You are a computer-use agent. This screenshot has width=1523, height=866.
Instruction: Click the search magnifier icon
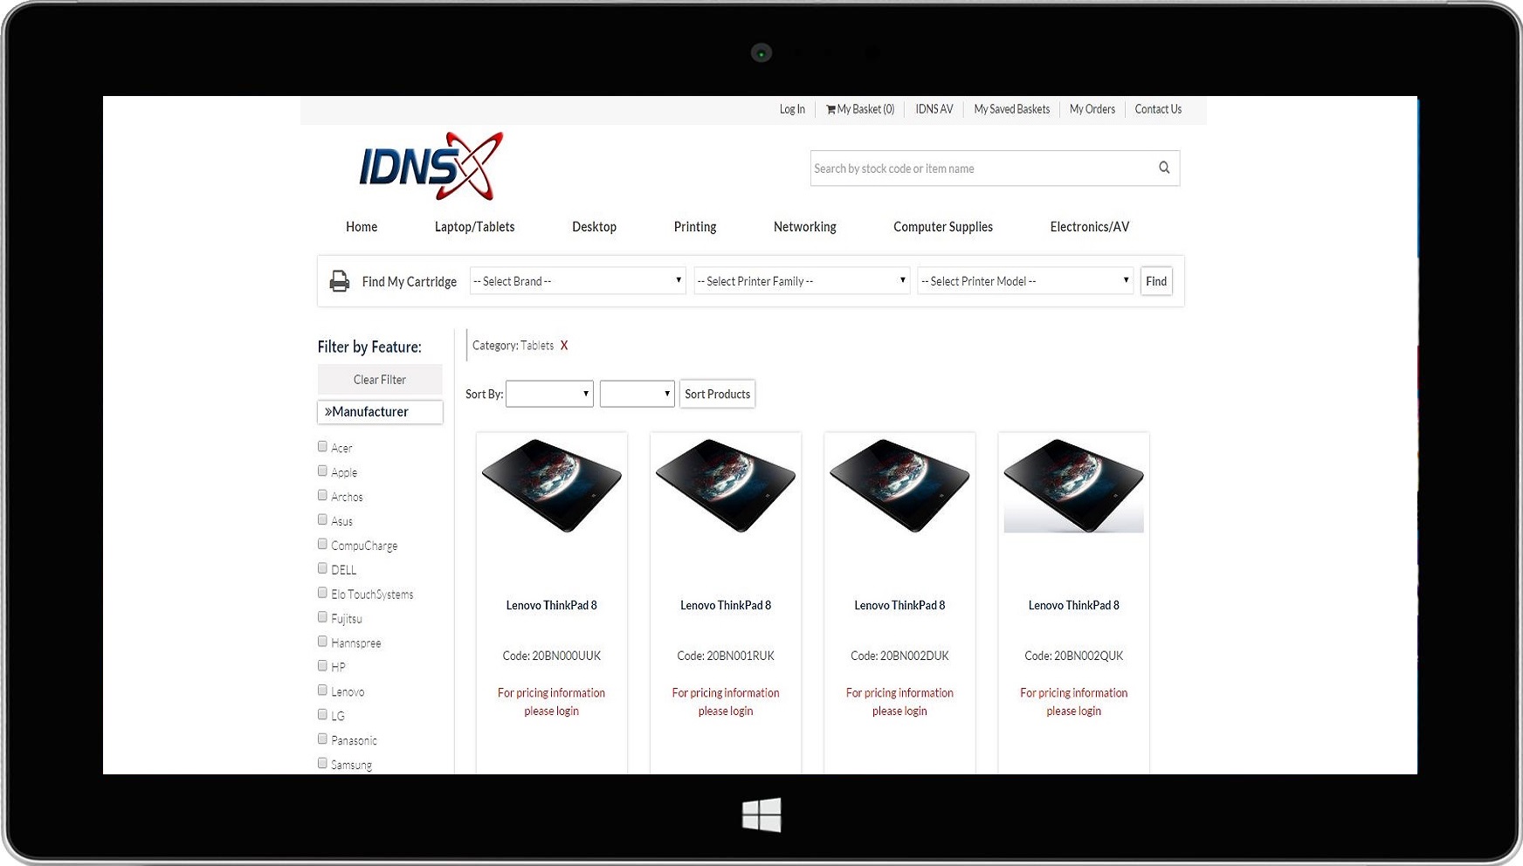coord(1163,168)
